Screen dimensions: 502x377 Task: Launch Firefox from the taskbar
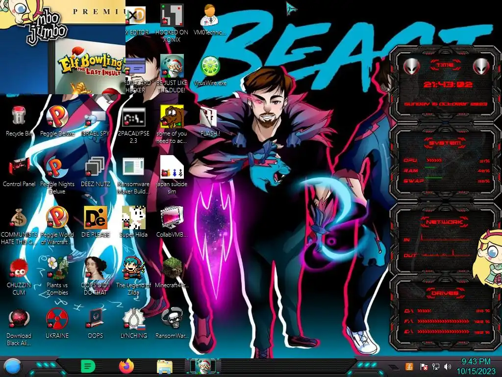pyautogui.click(x=126, y=366)
